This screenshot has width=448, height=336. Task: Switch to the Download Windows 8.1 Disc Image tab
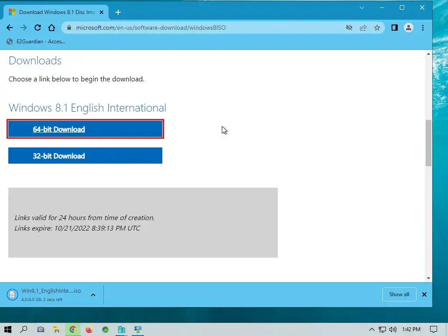[56, 12]
